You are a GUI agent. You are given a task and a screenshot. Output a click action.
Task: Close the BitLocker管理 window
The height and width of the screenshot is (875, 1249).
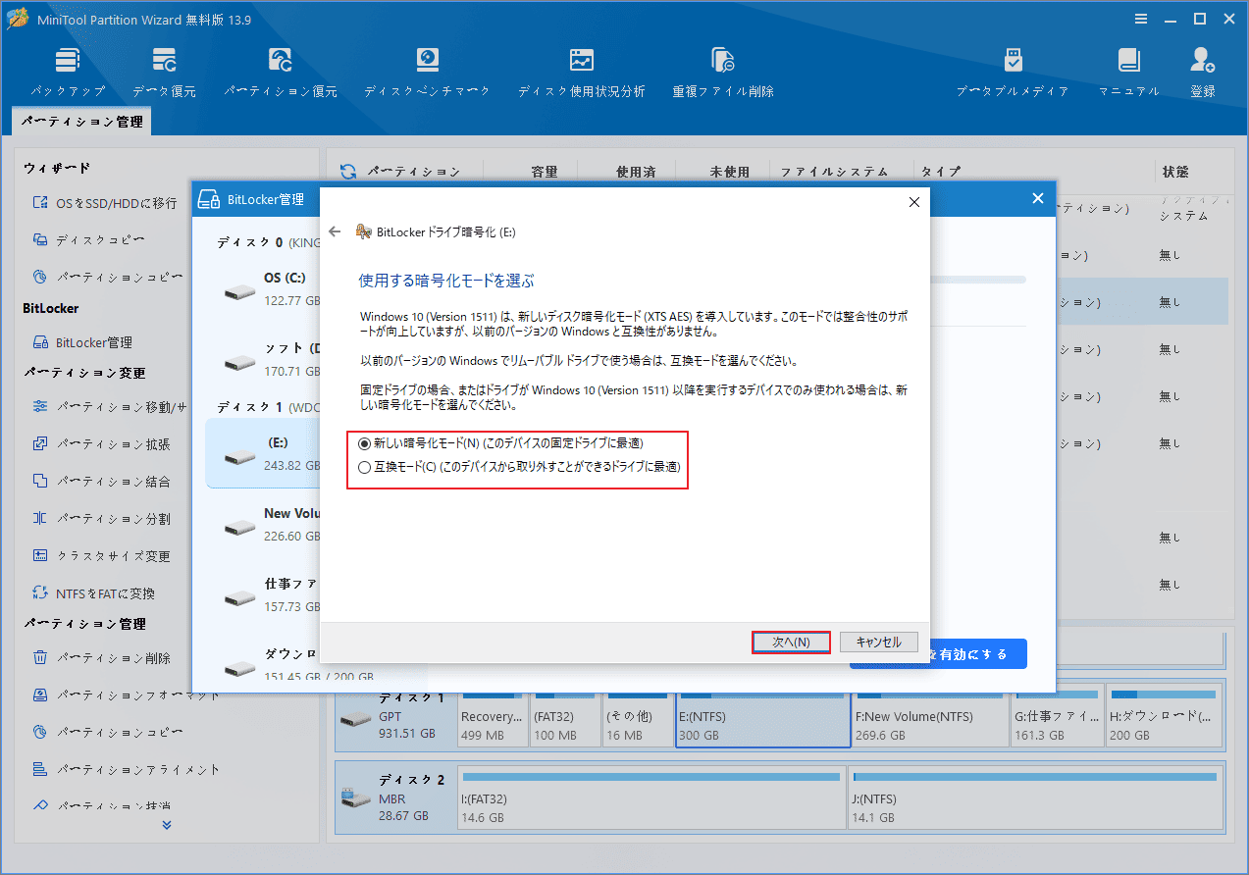click(1038, 199)
